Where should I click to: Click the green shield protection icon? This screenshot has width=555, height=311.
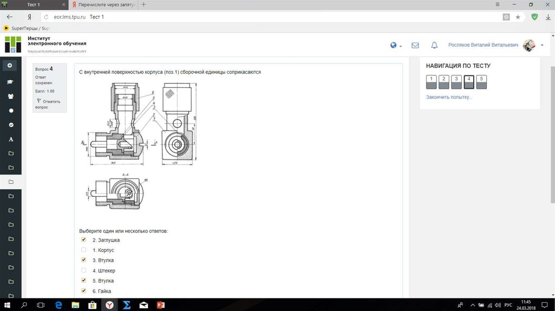click(x=534, y=17)
